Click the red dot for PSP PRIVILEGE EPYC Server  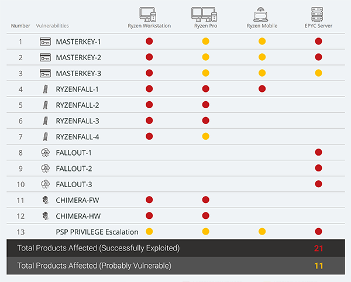pyautogui.click(x=319, y=232)
